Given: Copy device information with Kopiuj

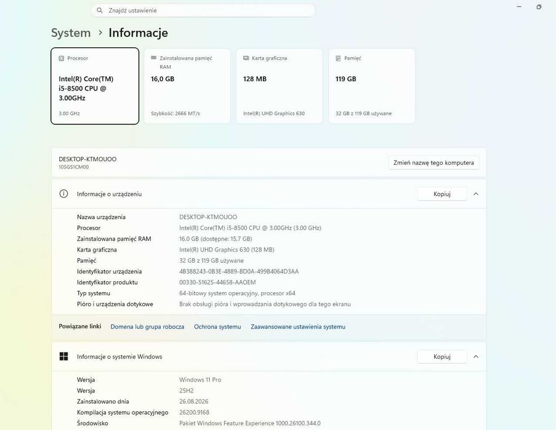Looking at the screenshot, I should point(442,194).
